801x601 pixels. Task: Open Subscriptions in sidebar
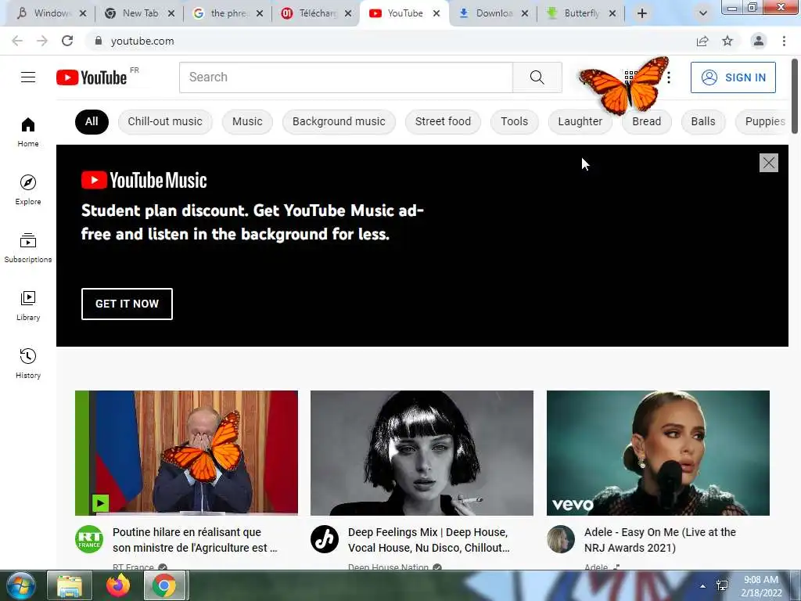pyautogui.click(x=28, y=247)
